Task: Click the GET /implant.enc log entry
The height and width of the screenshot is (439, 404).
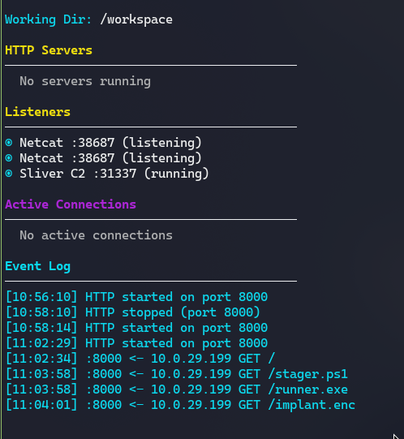Action: point(180,405)
